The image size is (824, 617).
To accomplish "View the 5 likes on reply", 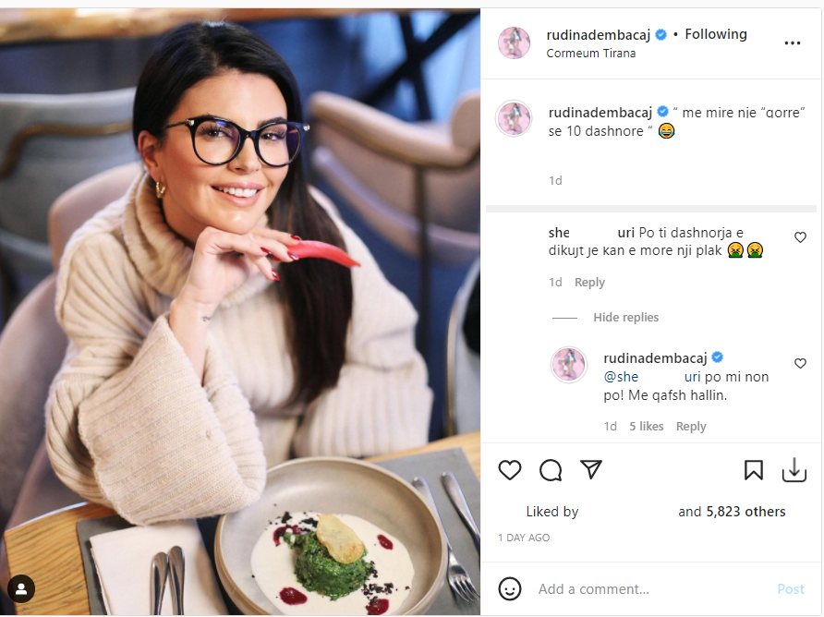I will (647, 426).
